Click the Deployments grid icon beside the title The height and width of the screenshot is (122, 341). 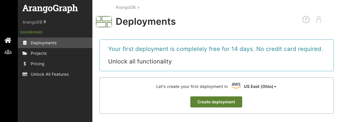point(104,22)
